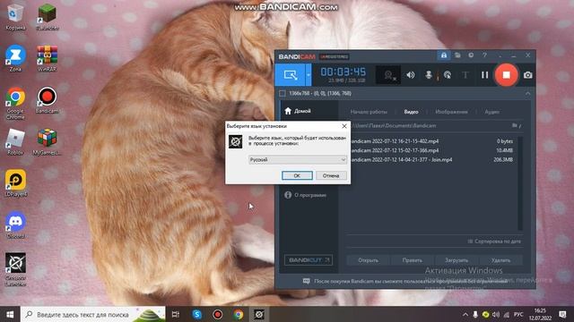Image resolution: width=574 pixels, height=322 pixels.
Task: Click the Zona desktop icon
Action: (x=15, y=58)
